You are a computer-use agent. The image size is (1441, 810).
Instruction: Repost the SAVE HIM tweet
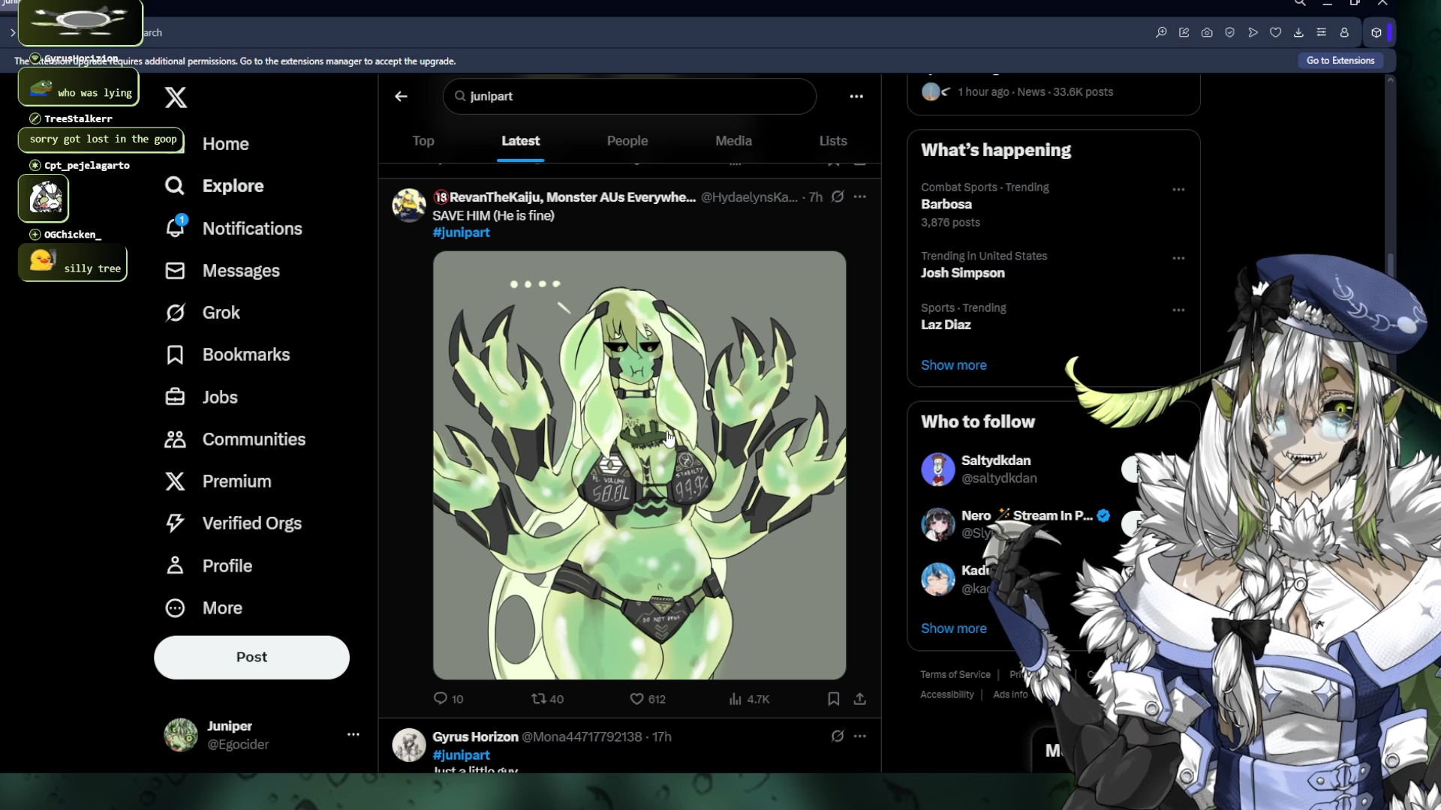pos(539,698)
